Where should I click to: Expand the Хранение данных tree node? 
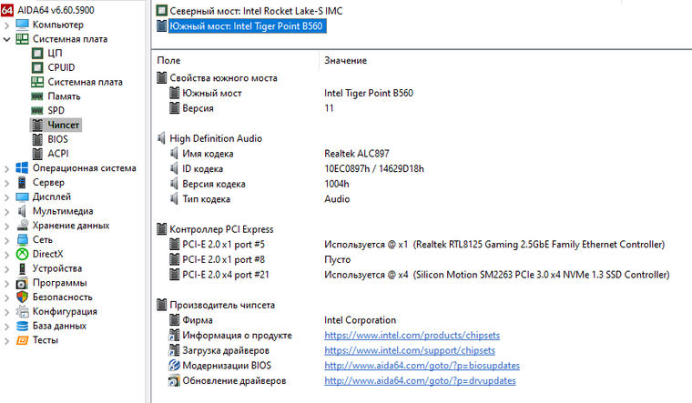(6, 226)
